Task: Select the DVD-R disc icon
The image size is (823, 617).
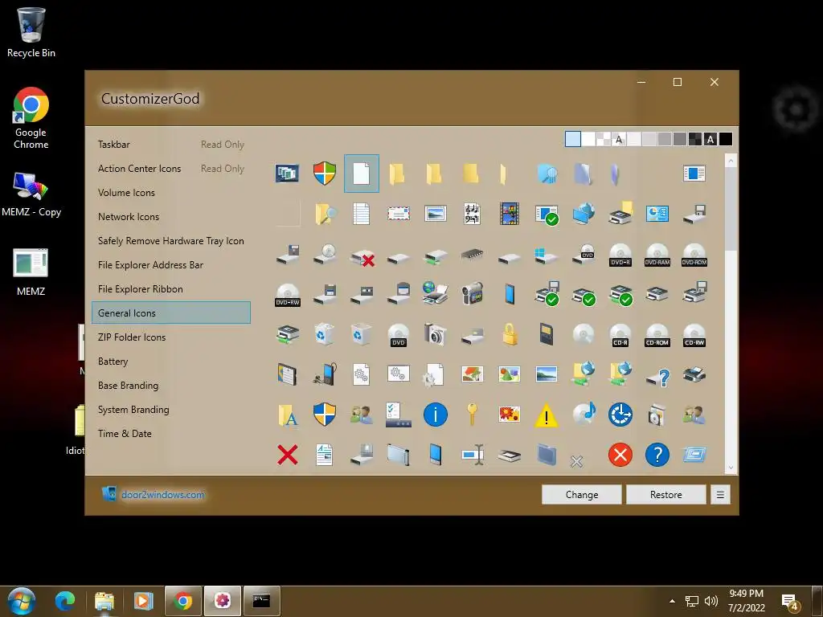Action: [x=620, y=255]
